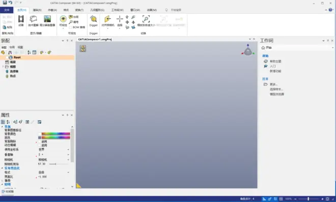Select the align camera tool icon
This screenshot has width=336, height=202.
[107, 19]
